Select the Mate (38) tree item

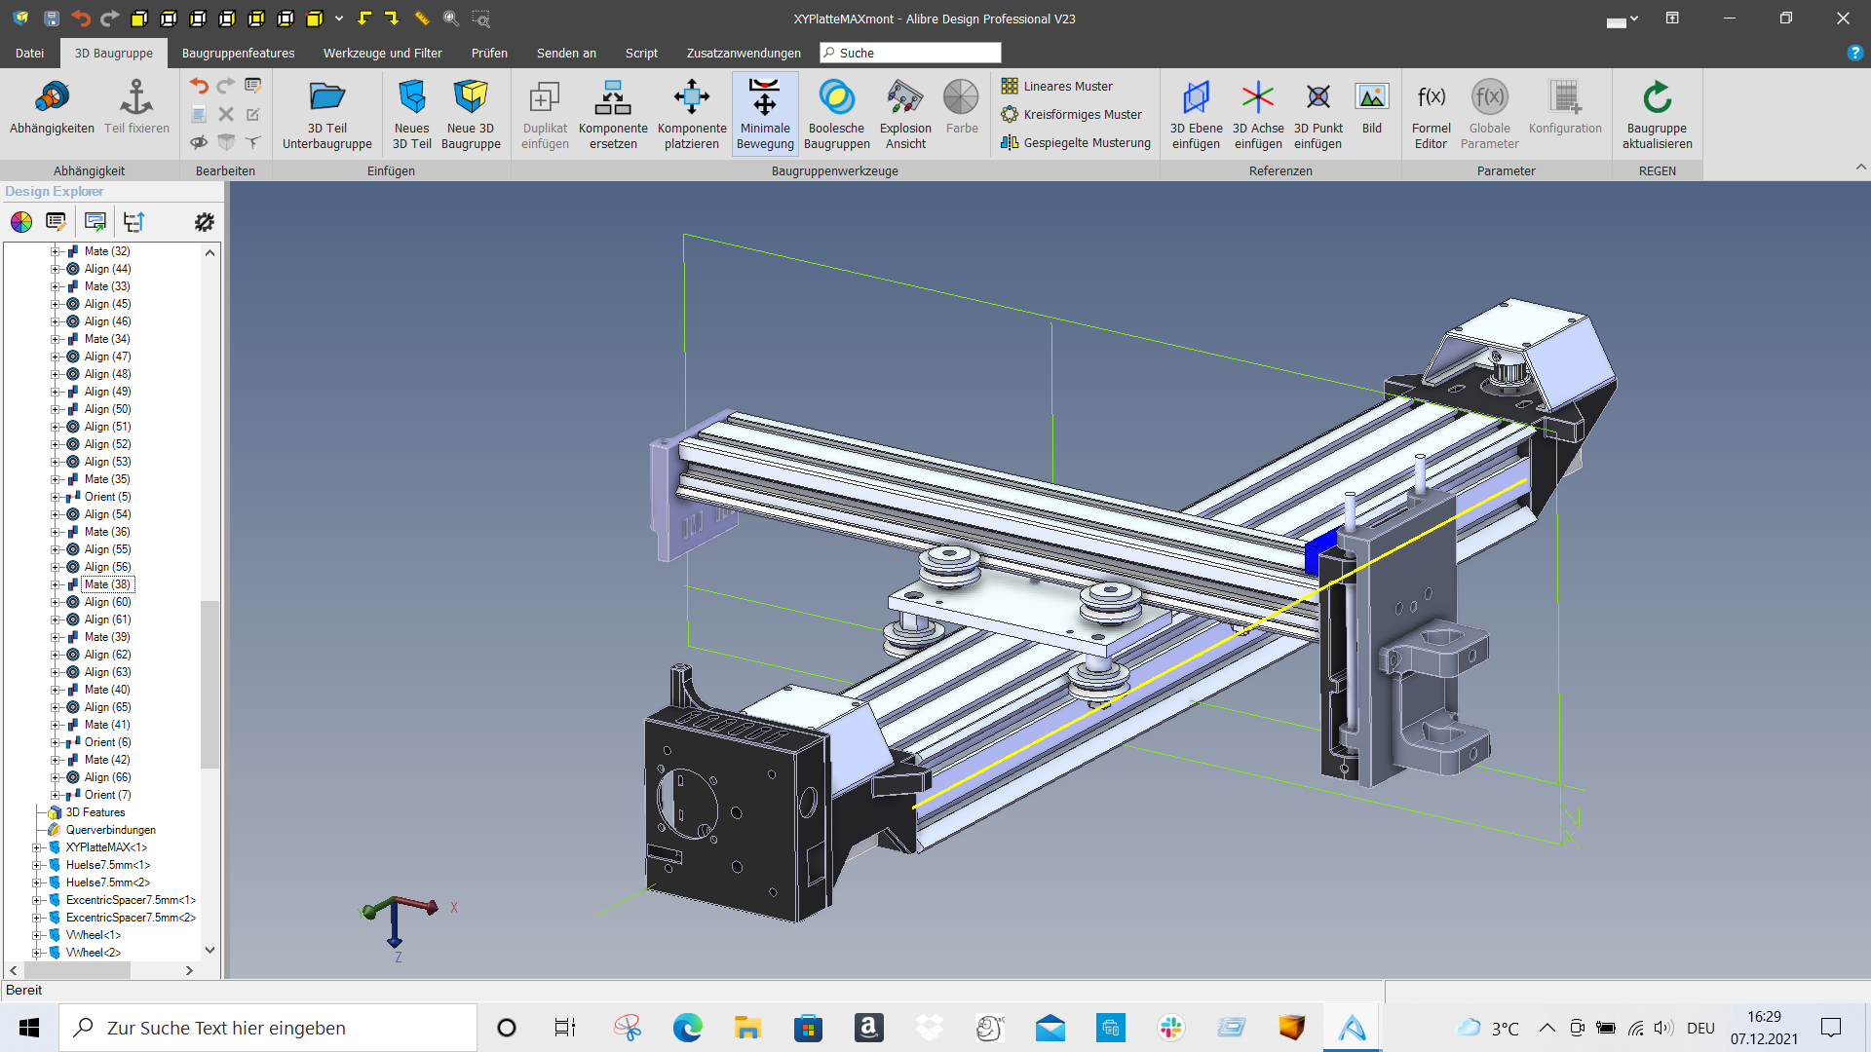(x=107, y=584)
